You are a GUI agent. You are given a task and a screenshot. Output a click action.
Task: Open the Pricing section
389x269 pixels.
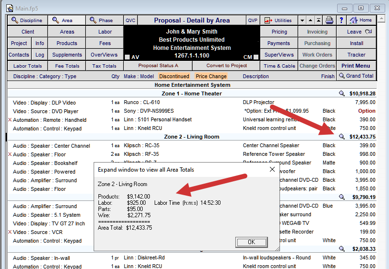[x=279, y=32]
